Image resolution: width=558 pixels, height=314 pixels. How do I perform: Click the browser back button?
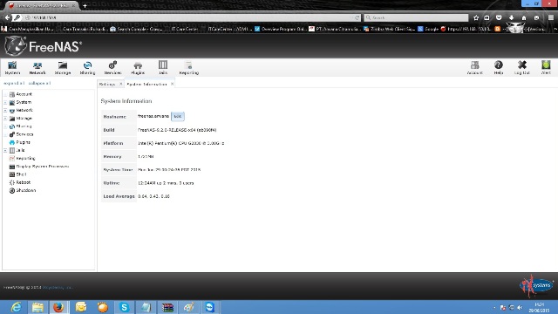(x=8, y=17)
